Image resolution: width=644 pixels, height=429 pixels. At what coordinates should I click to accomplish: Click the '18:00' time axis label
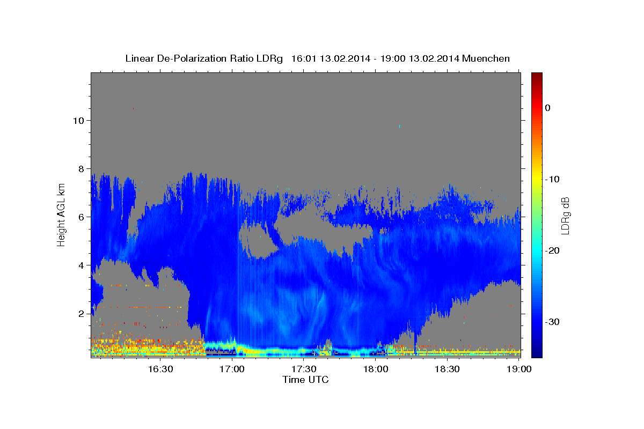tap(376, 369)
